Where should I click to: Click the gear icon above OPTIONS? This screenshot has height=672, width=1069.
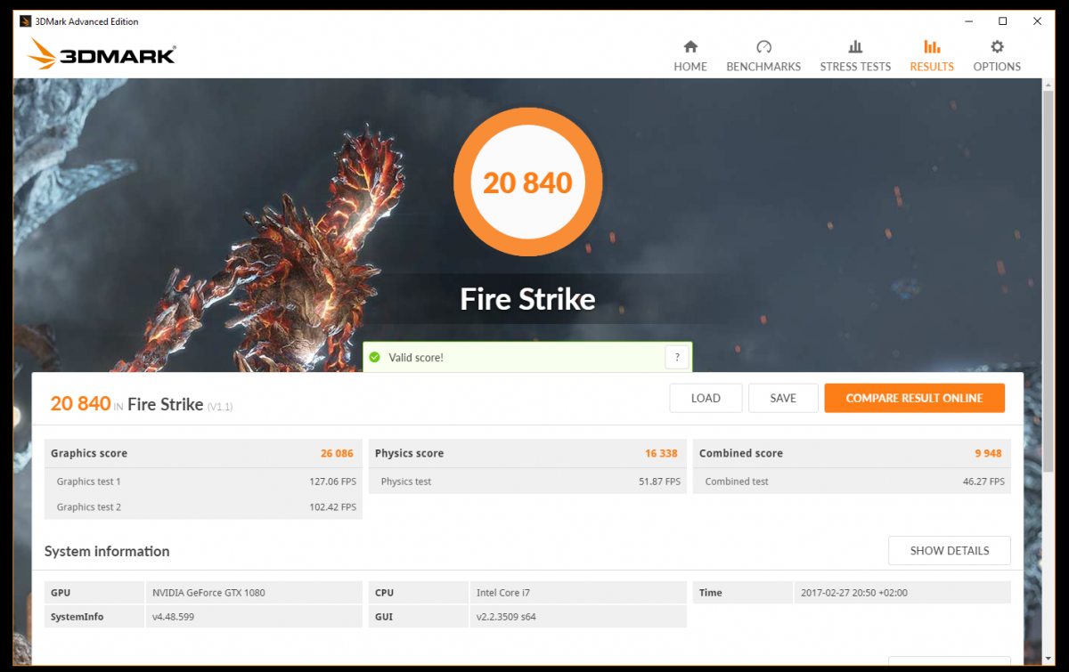click(x=997, y=46)
